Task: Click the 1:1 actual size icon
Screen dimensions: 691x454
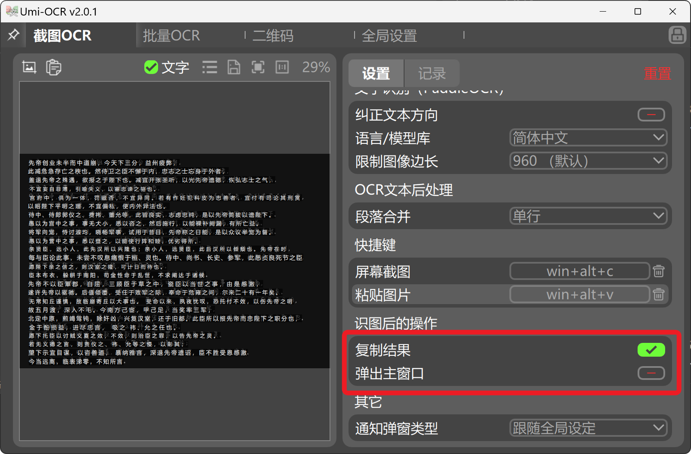Action: [x=282, y=67]
